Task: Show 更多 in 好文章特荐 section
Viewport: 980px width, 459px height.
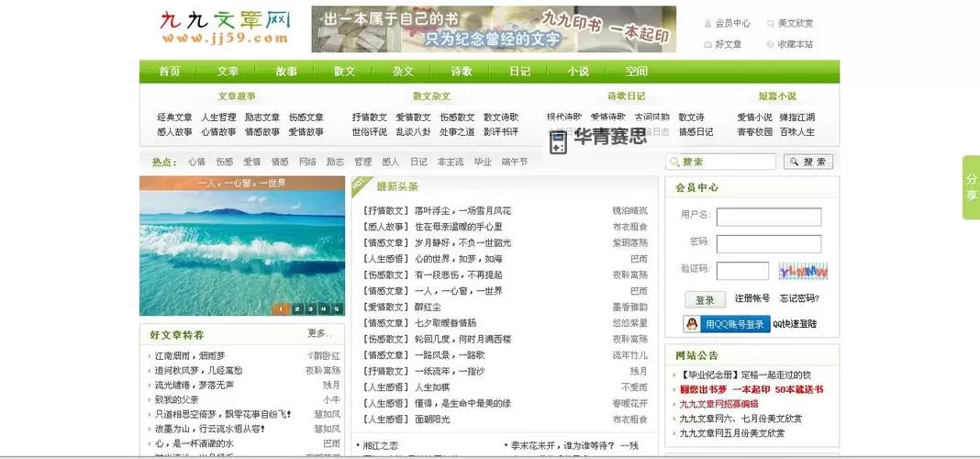Action: (318, 333)
